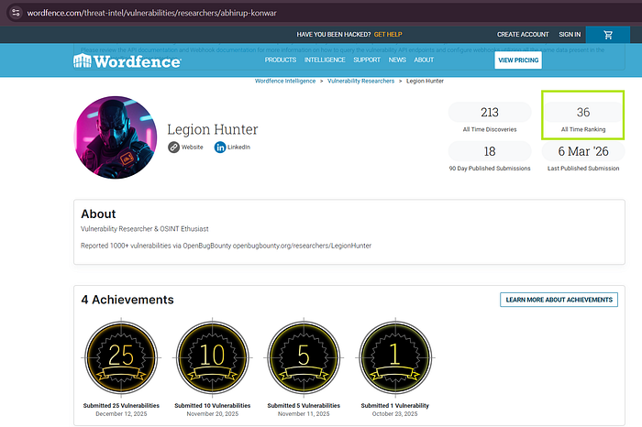Click the About heading

[98, 213]
